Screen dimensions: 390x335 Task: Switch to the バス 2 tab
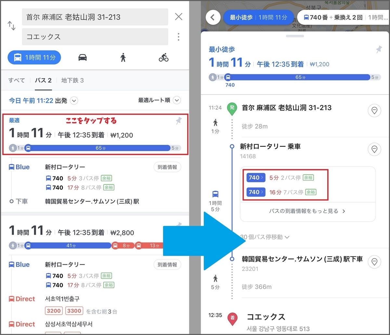coord(43,80)
